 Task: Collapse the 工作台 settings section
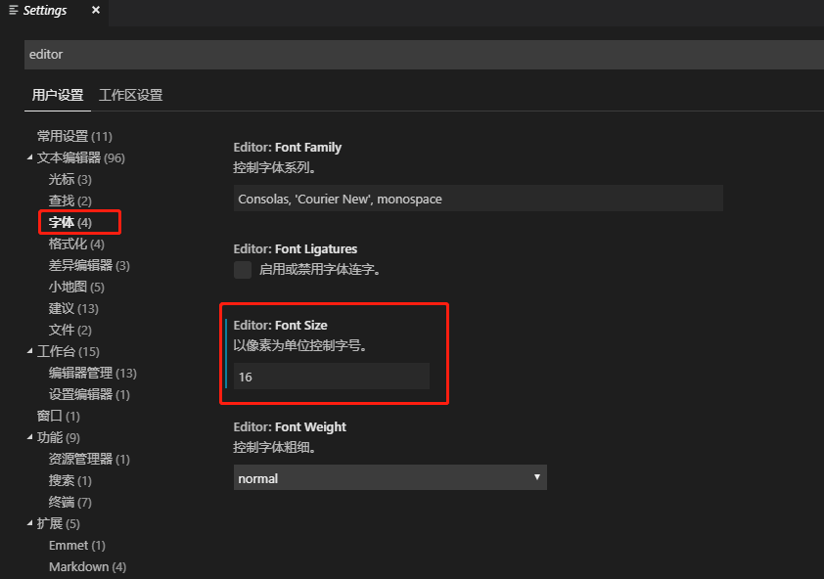pos(28,350)
